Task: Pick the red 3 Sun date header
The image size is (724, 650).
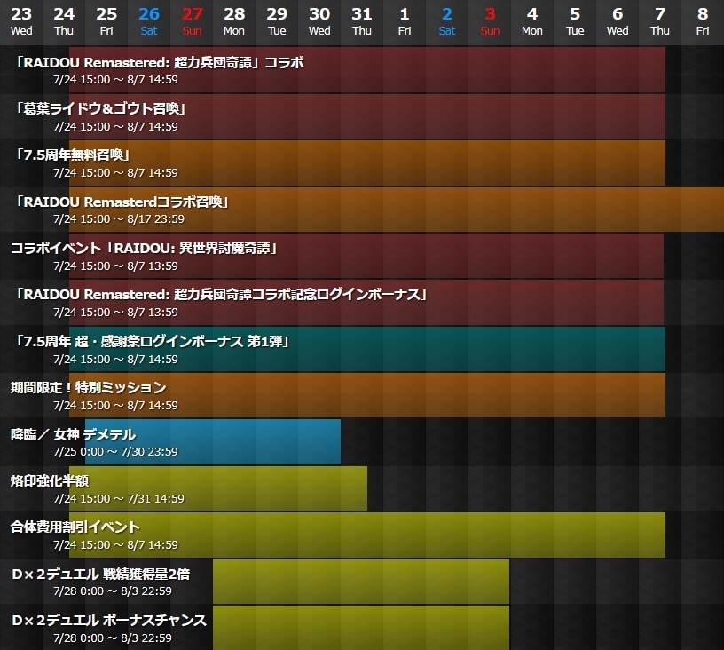Action: [x=490, y=22]
